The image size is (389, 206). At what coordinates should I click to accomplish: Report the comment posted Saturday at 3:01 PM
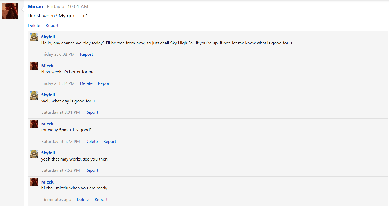pyautogui.click(x=92, y=112)
